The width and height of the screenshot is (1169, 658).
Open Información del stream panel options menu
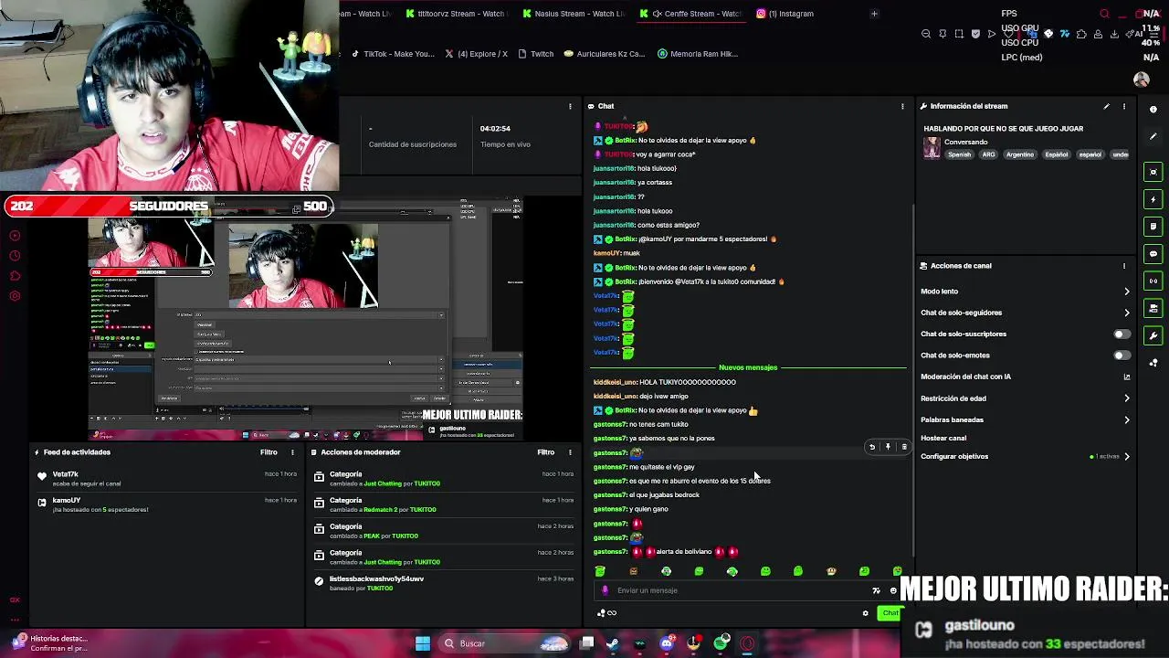[1124, 106]
